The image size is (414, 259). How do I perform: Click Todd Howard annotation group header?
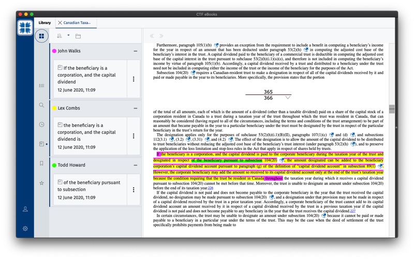(95, 165)
